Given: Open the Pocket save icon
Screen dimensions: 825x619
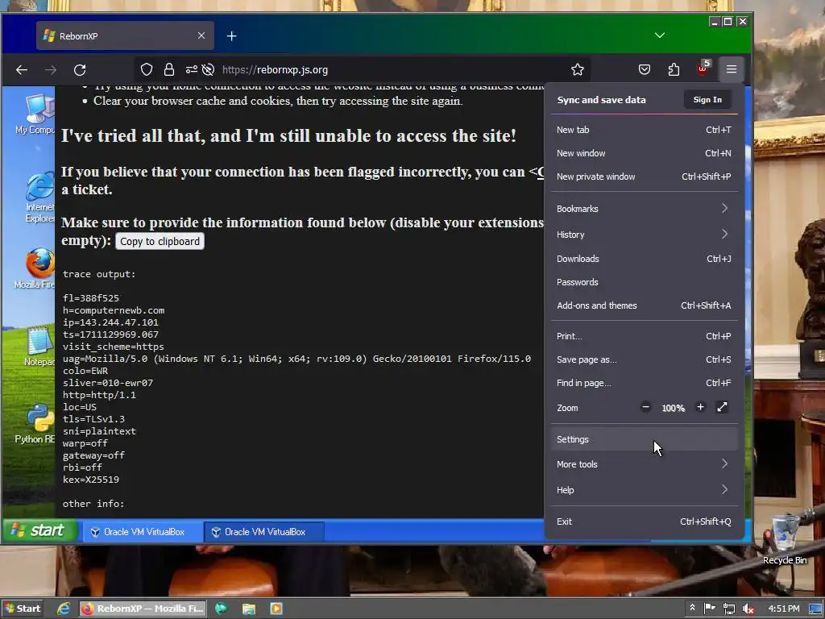Looking at the screenshot, I should pos(645,69).
